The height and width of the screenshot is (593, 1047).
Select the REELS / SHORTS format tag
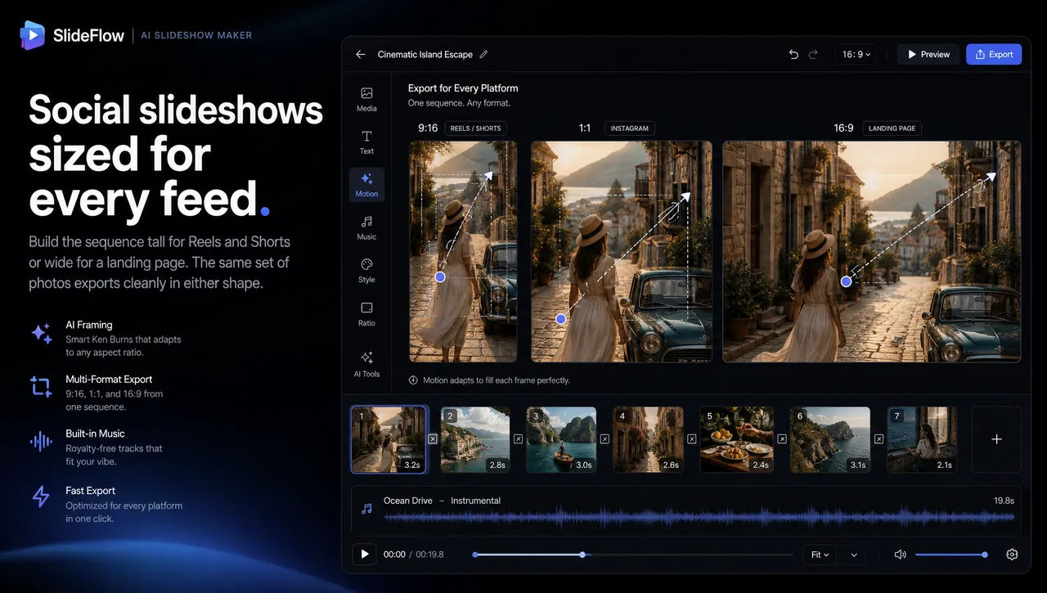tap(476, 128)
